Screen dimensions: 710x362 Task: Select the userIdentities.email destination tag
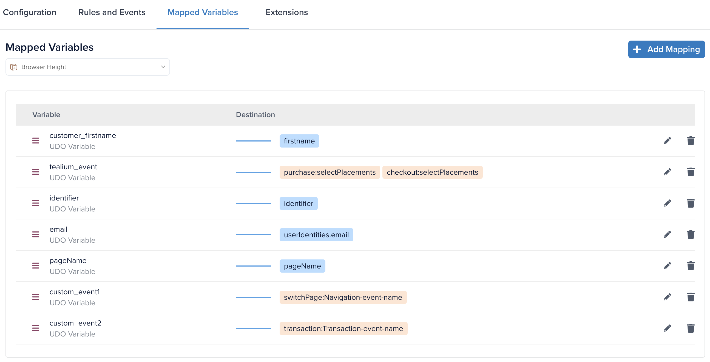pos(316,235)
